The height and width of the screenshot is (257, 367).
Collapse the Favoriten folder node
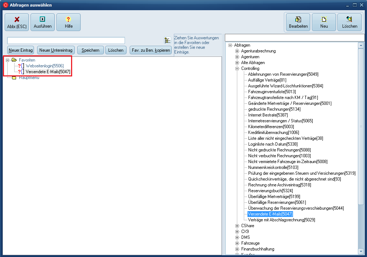point(8,60)
